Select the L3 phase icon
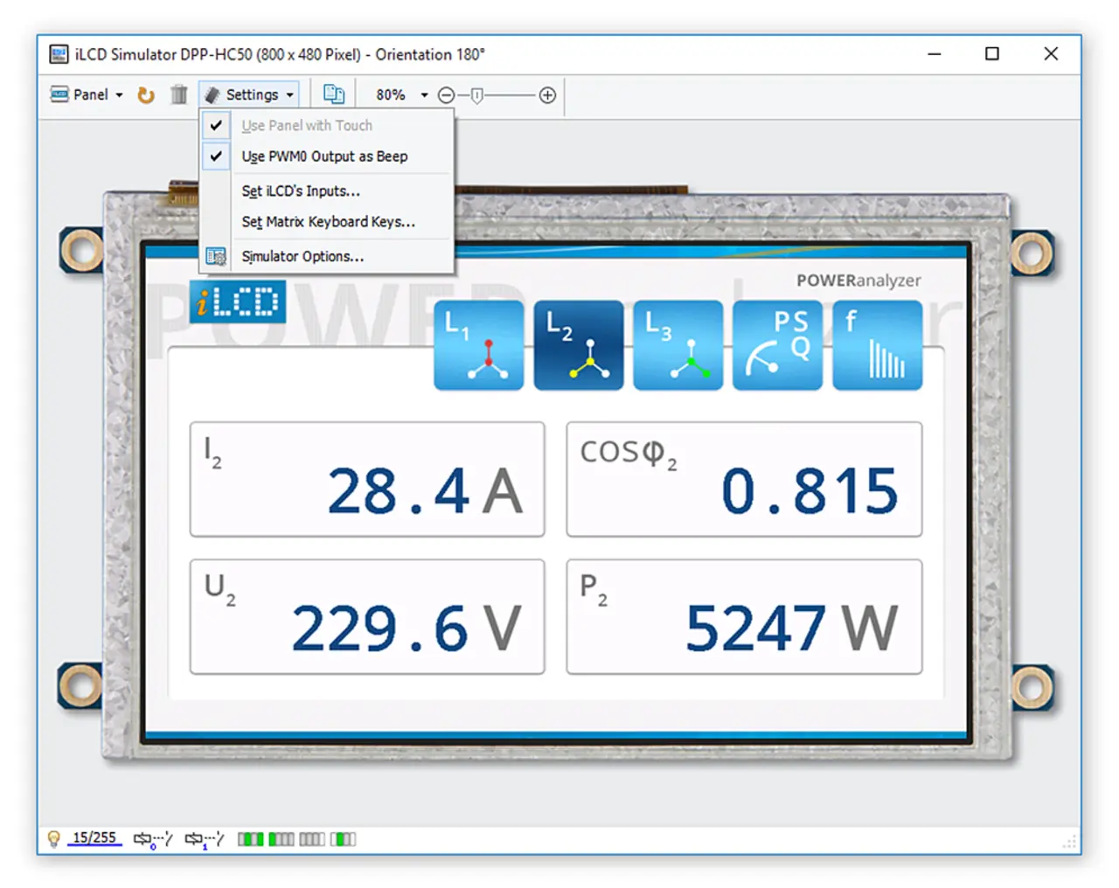1119x888 pixels. point(678,345)
